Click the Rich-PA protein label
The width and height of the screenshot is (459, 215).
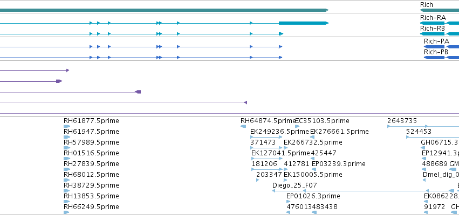pos(436,41)
